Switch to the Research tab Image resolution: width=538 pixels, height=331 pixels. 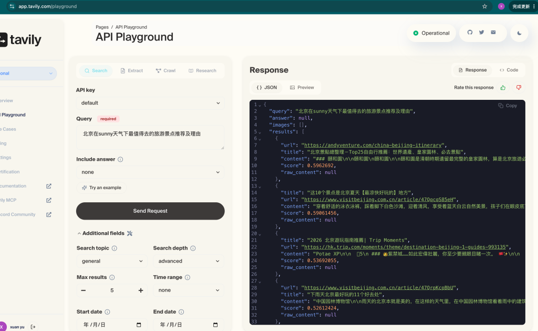click(202, 70)
